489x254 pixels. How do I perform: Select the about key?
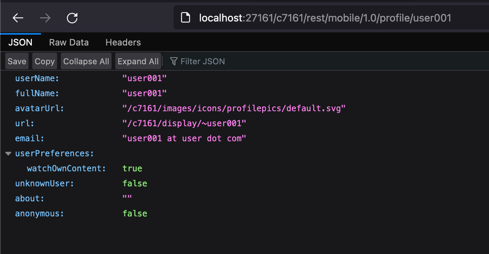29,198
